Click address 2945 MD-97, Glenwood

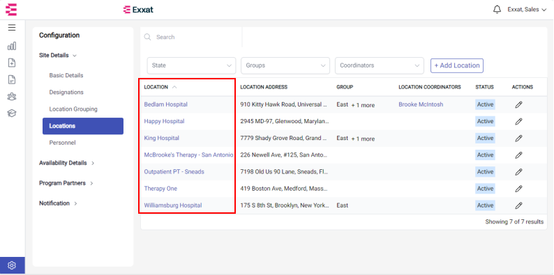pyautogui.click(x=285, y=121)
